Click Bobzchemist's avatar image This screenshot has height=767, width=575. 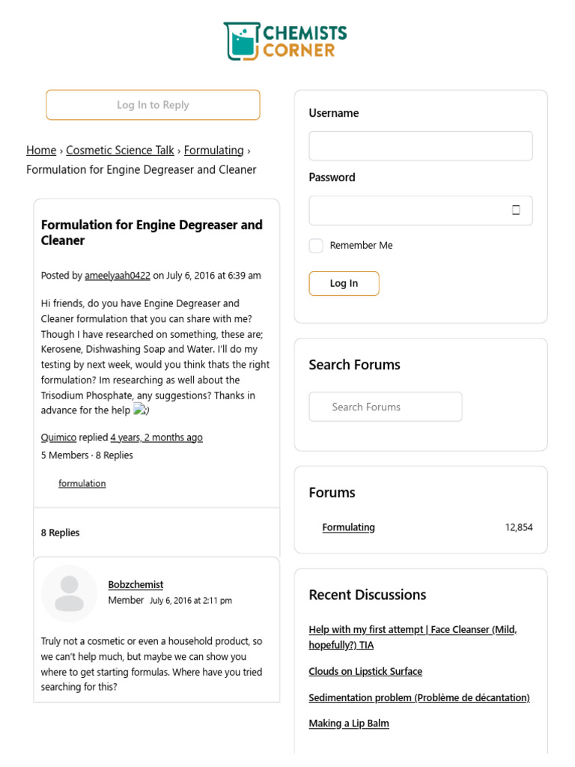[x=69, y=593]
